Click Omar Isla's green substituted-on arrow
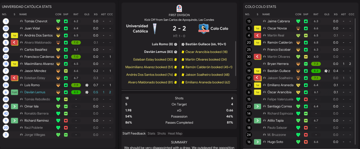This screenshot has height=149, width=360. coord(15,106)
